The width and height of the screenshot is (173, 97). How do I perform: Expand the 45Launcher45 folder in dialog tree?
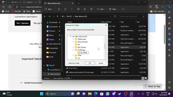[x=73, y=42]
